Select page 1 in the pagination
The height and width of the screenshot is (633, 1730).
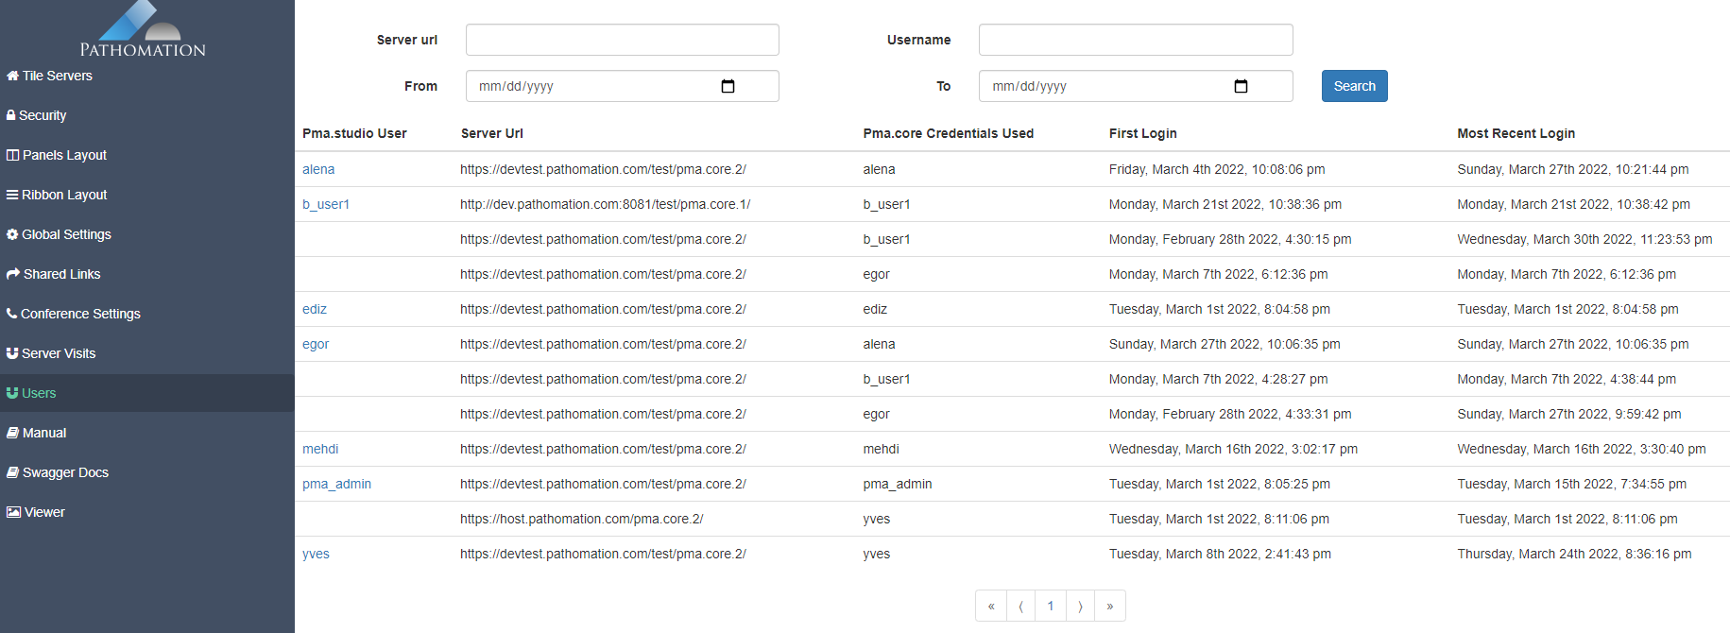point(1050,606)
